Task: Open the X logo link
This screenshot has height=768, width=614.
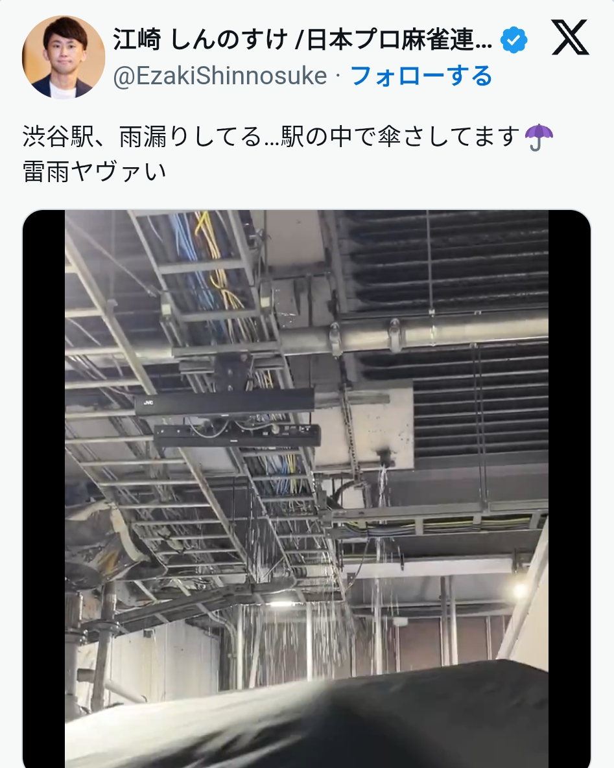Action: (570, 37)
